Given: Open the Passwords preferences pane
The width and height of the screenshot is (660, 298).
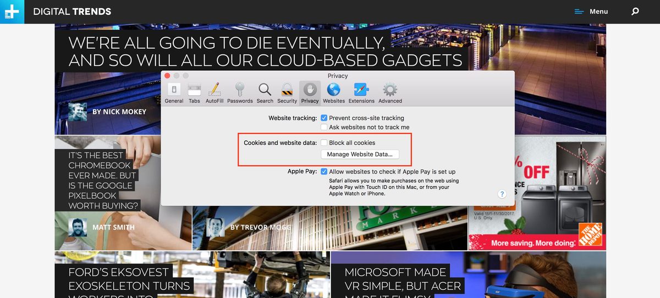Looking at the screenshot, I should (240, 92).
